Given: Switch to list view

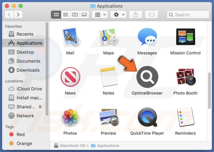Looking at the screenshot, I should (66, 14).
